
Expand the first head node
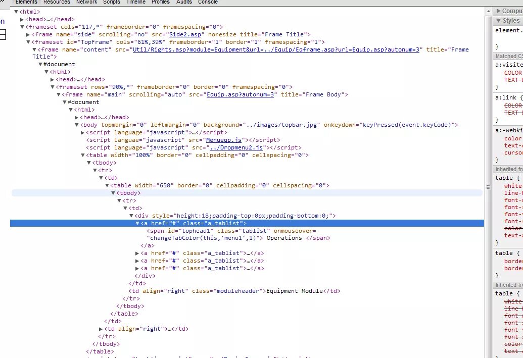[x=22, y=19]
